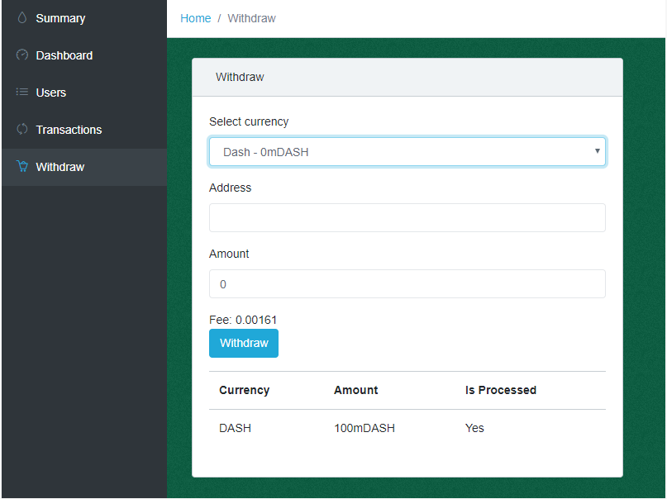Viewport: 667px width, 499px height.
Task: Select Transactions in the sidebar
Action: 84,130
